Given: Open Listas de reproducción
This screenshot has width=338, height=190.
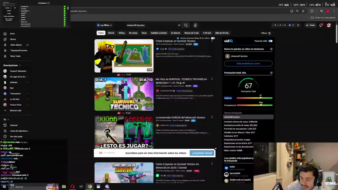Looking at the screenshot, I should pos(19,131).
